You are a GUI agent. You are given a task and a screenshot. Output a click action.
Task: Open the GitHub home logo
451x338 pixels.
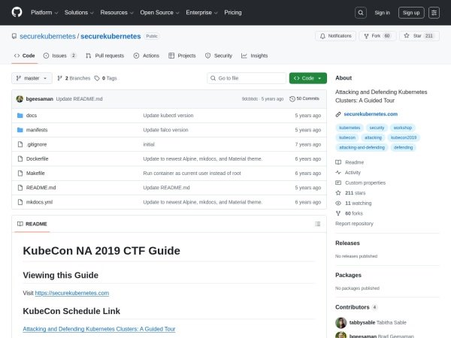click(17, 12)
